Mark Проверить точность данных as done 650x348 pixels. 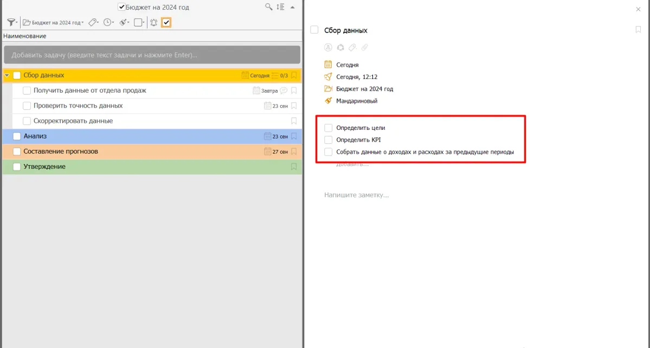pyautogui.click(x=27, y=106)
